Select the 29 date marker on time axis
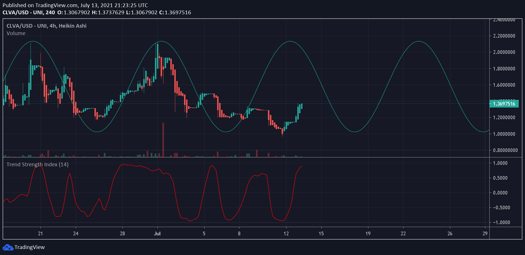The height and width of the screenshot is (255, 525). pyautogui.click(x=485, y=234)
